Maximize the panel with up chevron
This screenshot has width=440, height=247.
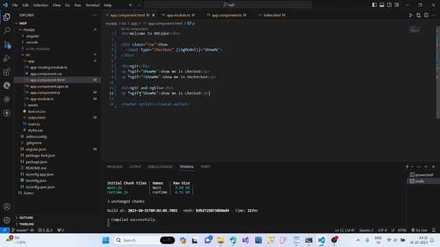426,167
